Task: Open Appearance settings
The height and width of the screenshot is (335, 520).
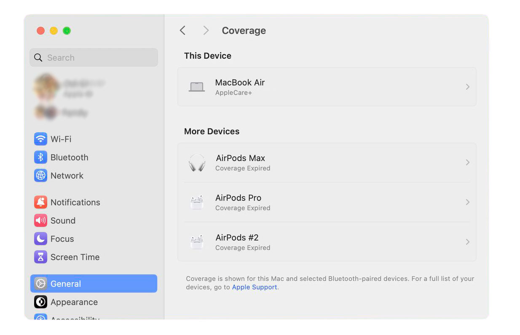Action: pos(94,302)
